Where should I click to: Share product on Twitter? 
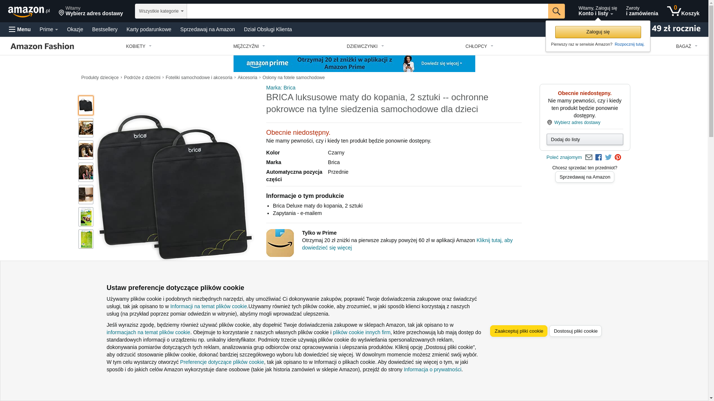tap(608, 157)
